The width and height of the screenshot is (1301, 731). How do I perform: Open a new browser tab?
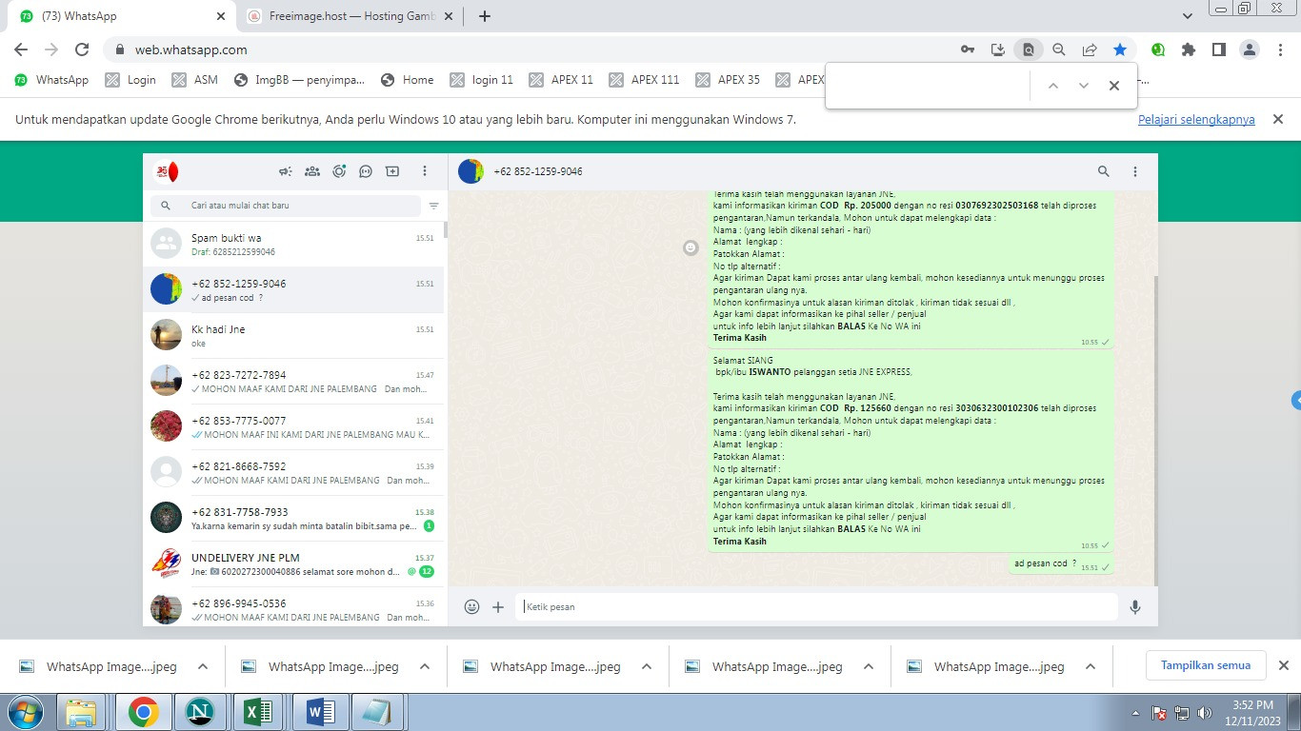[x=485, y=16]
